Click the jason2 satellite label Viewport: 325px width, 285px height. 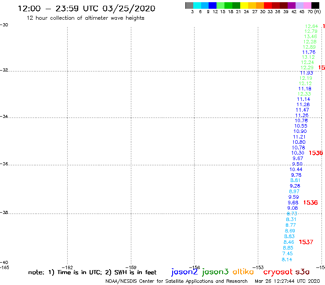click(184, 272)
